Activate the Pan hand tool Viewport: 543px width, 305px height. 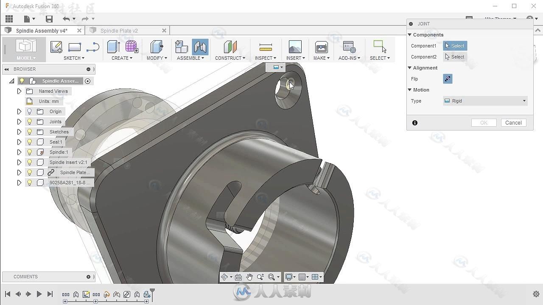tap(249, 277)
